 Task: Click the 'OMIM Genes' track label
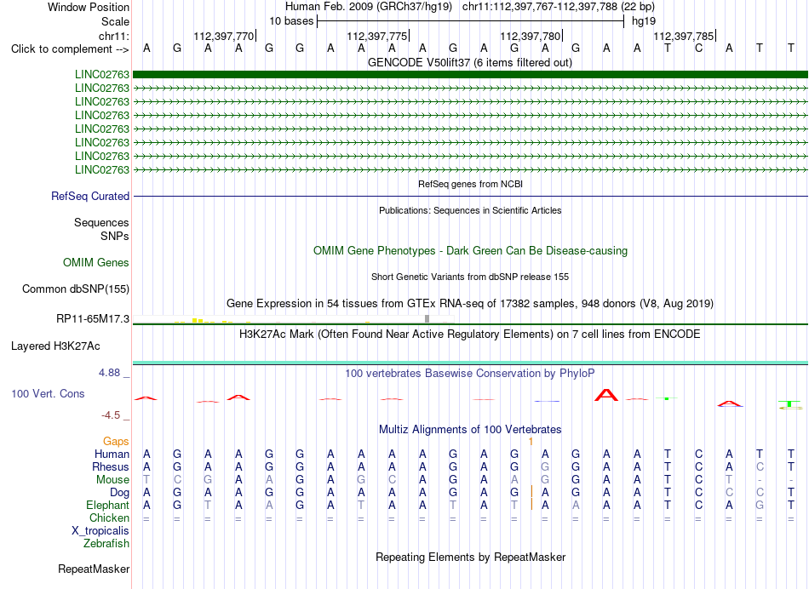[95, 262]
